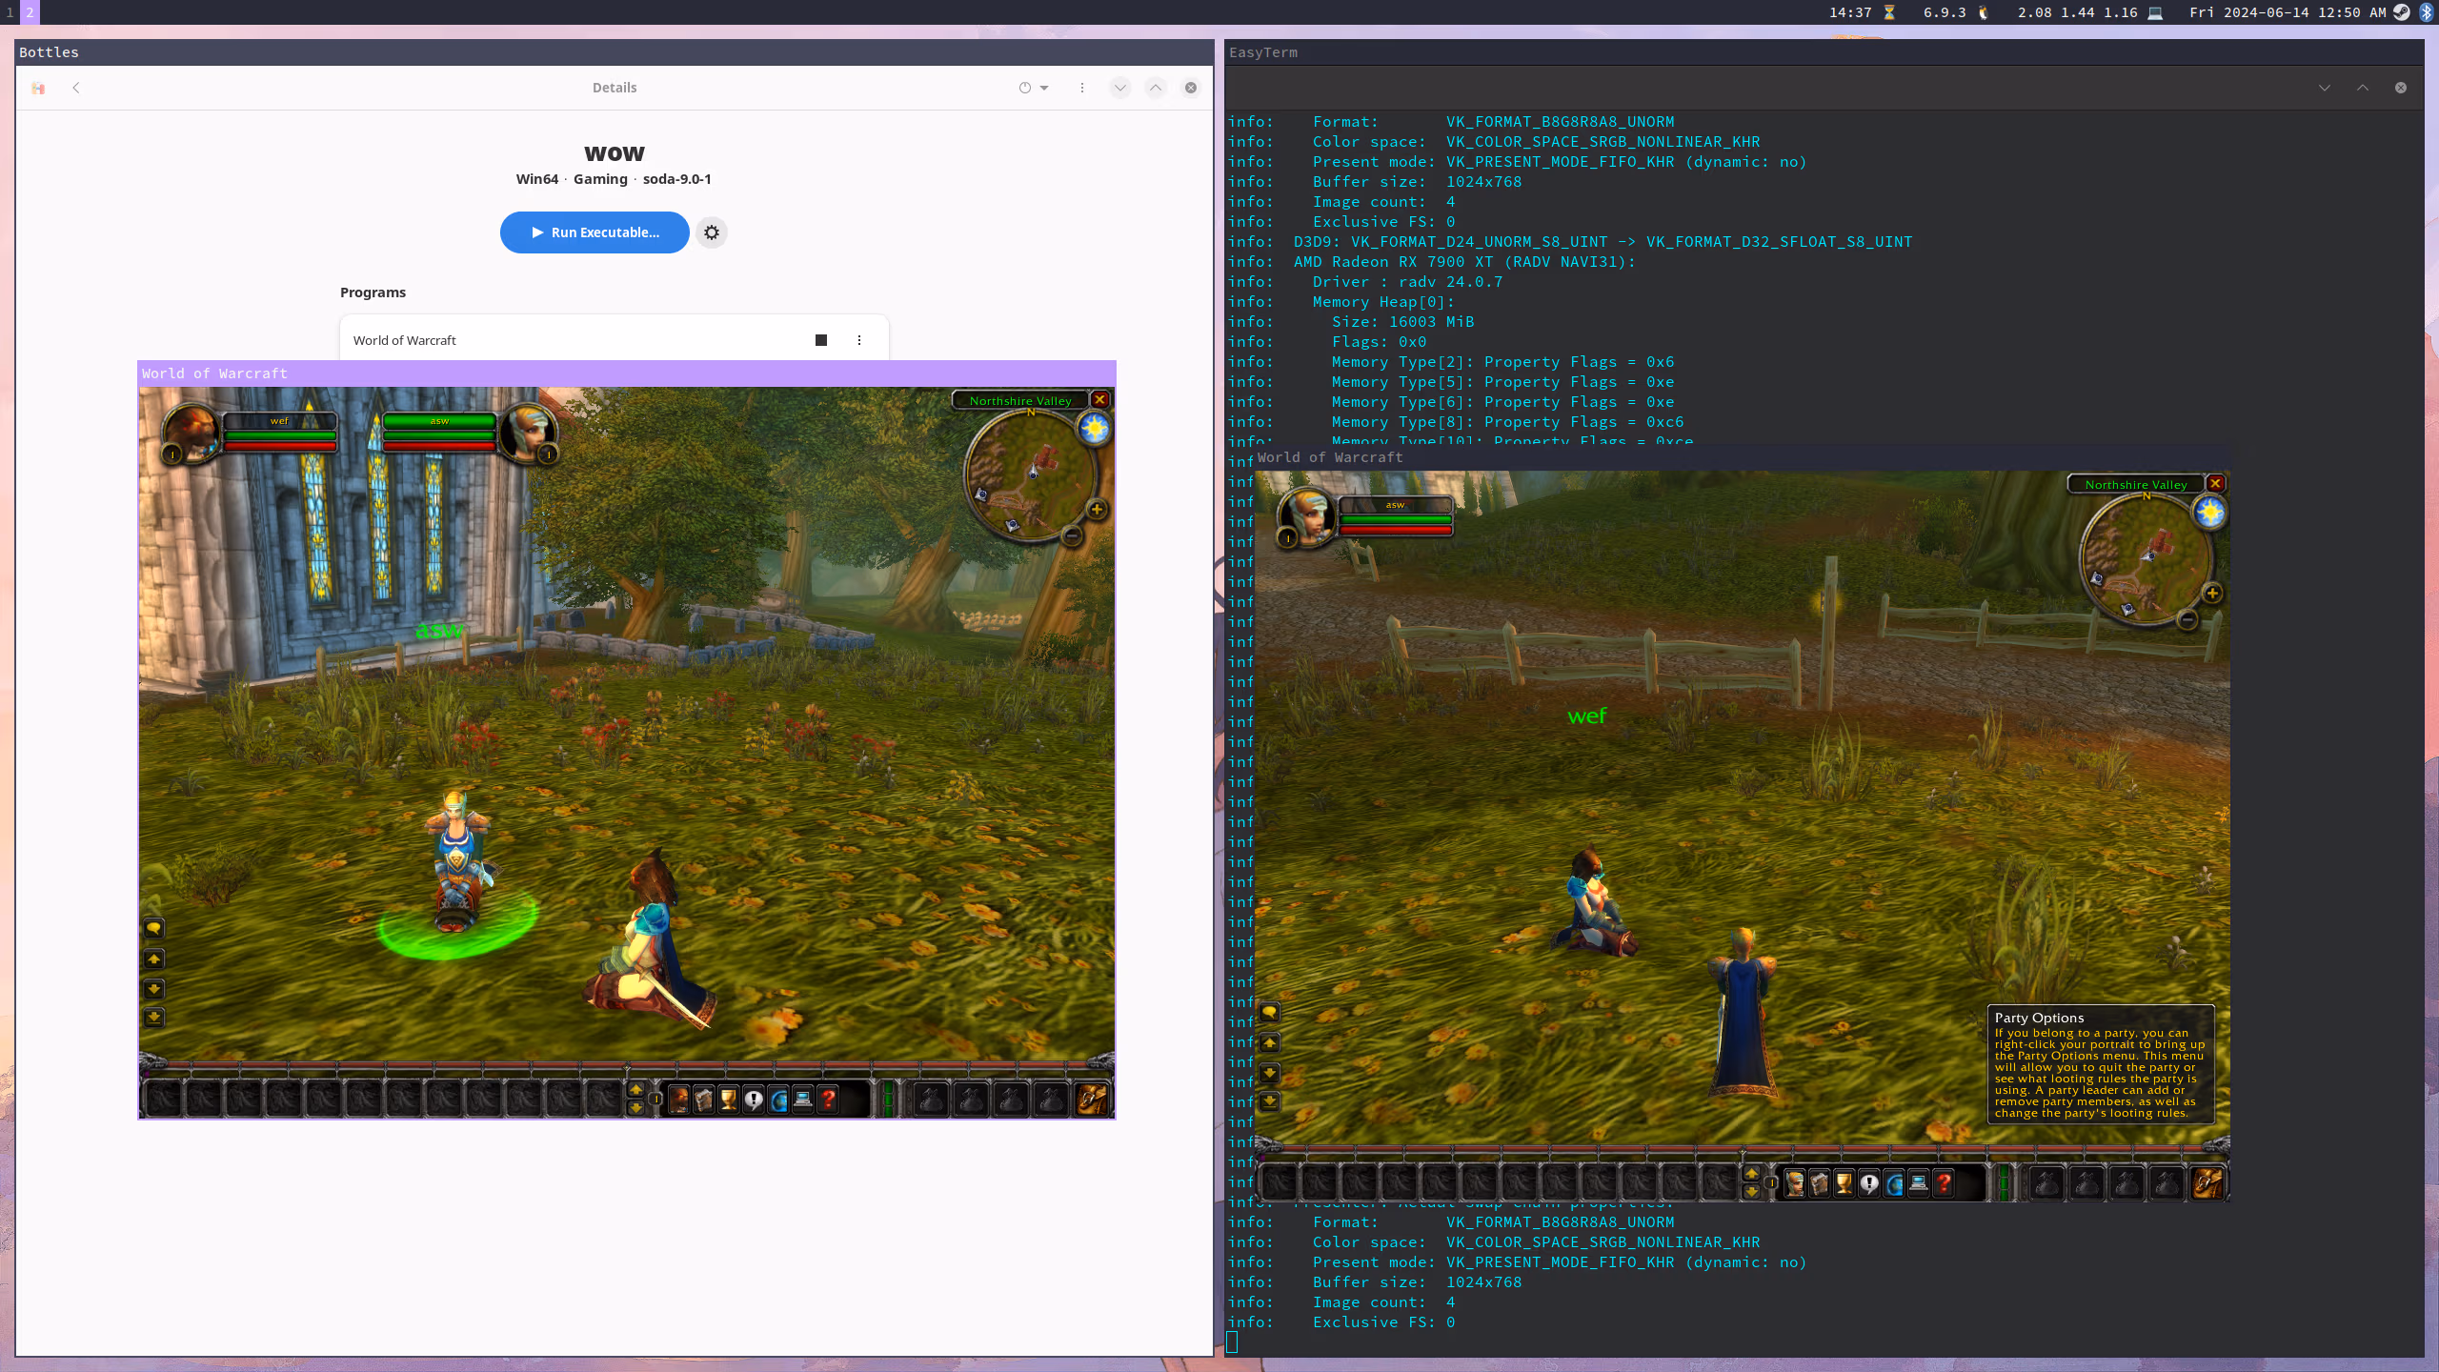Open Character Info portrait in right WoW micro menu
The height and width of the screenshot is (1372, 2439).
coord(1795,1184)
